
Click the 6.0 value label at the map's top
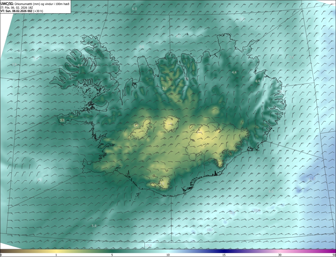click(x=134, y=9)
